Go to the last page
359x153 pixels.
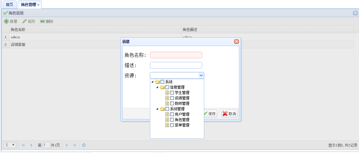coord(75,145)
